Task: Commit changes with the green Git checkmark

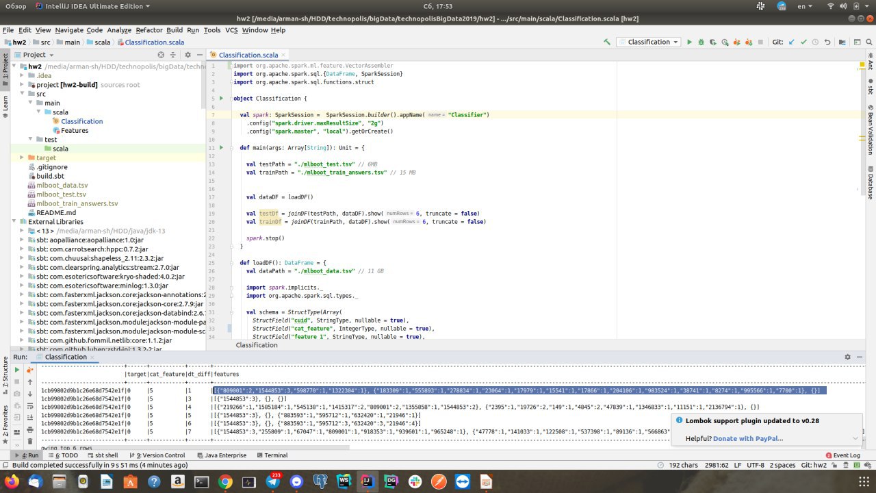Action: click(804, 42)
